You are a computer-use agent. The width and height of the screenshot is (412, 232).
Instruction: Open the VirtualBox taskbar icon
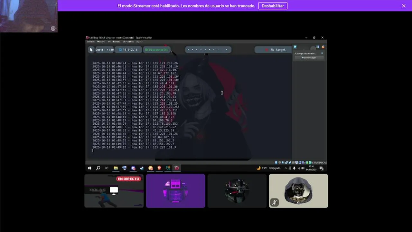coord(168,168)
